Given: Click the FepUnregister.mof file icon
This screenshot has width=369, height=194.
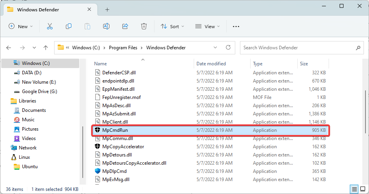Looking at the screenshot, I should [97, 97].
